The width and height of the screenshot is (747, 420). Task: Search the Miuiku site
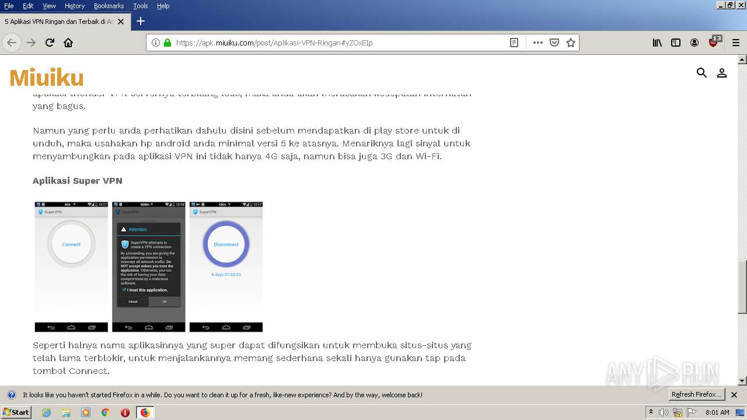coord(702,73)
